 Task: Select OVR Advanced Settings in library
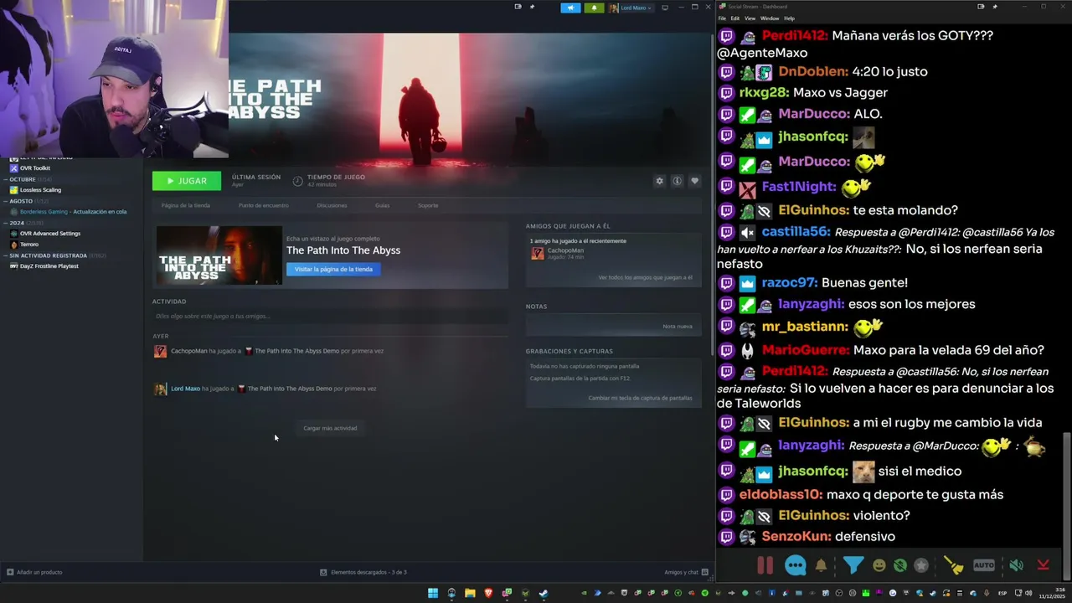50,234
